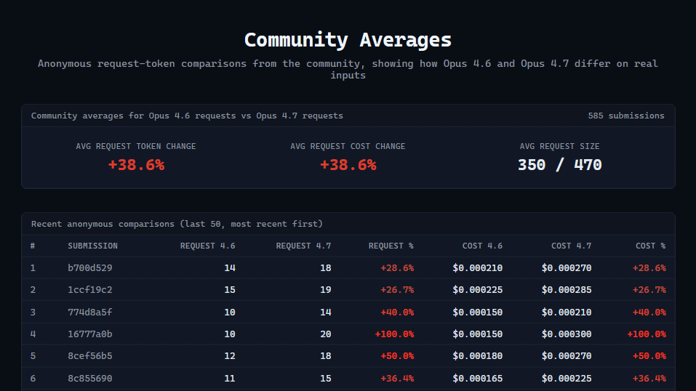Click the COST 4.7 column header
The image size is (696, 391).
coord(571,246)
